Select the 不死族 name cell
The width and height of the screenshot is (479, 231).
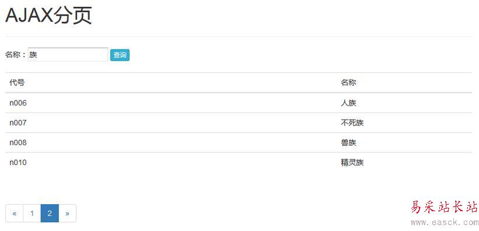tap(352, 123)
